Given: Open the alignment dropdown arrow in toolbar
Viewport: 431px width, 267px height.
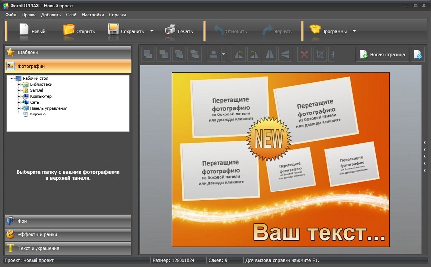Looking at the screenshot, I should (x=224, y=54).
